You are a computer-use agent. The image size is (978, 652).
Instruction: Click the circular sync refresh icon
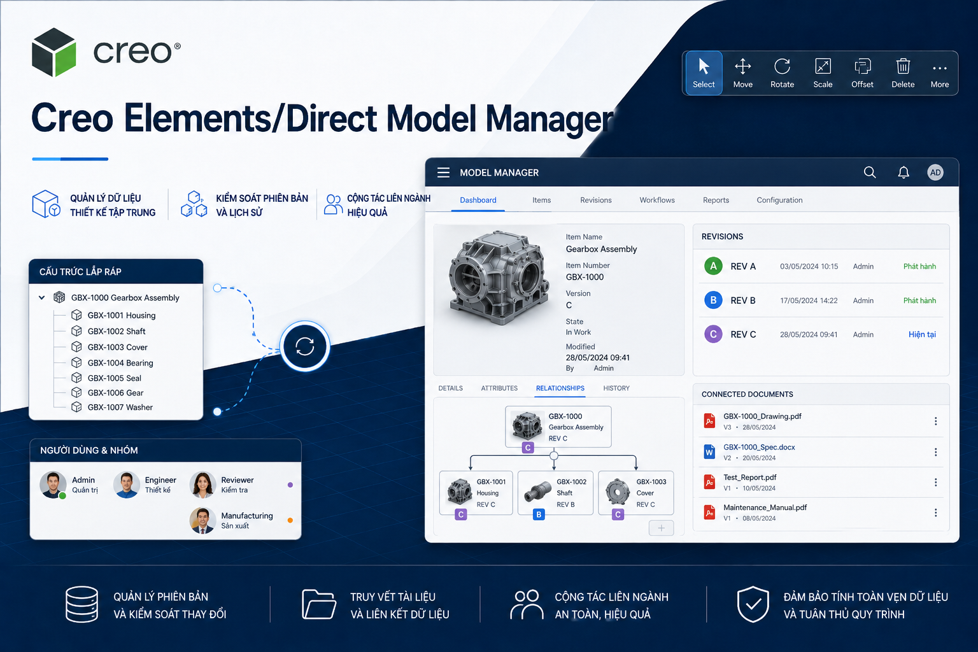[x=305, y=346]
